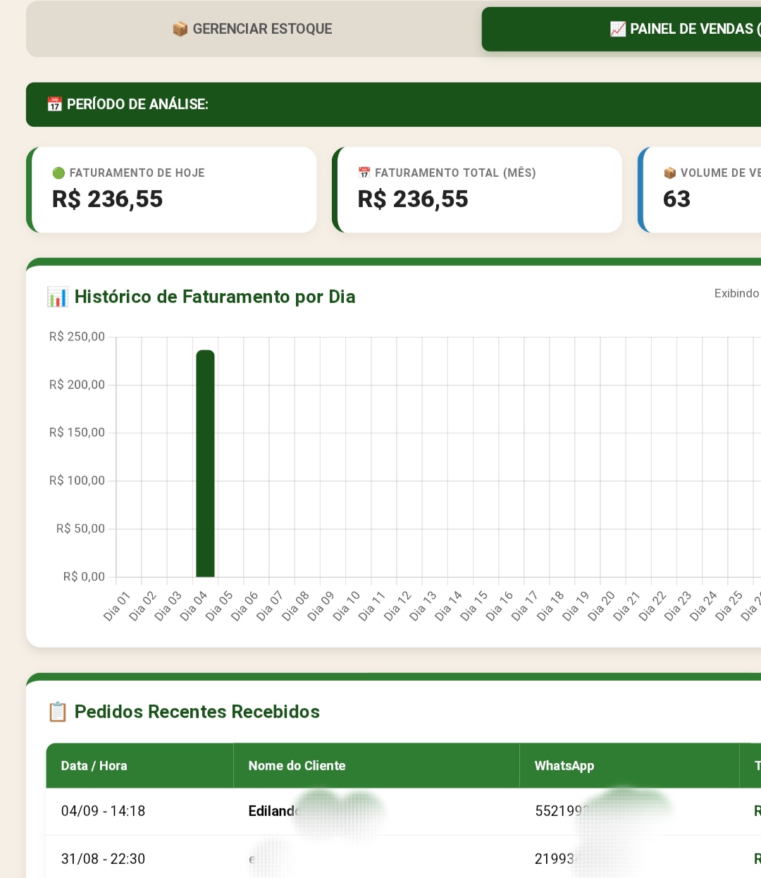The width and height of the screenshot is (761, 878).
Task: Click the calendar icon in Período de Análise
Action: point(54,104)
